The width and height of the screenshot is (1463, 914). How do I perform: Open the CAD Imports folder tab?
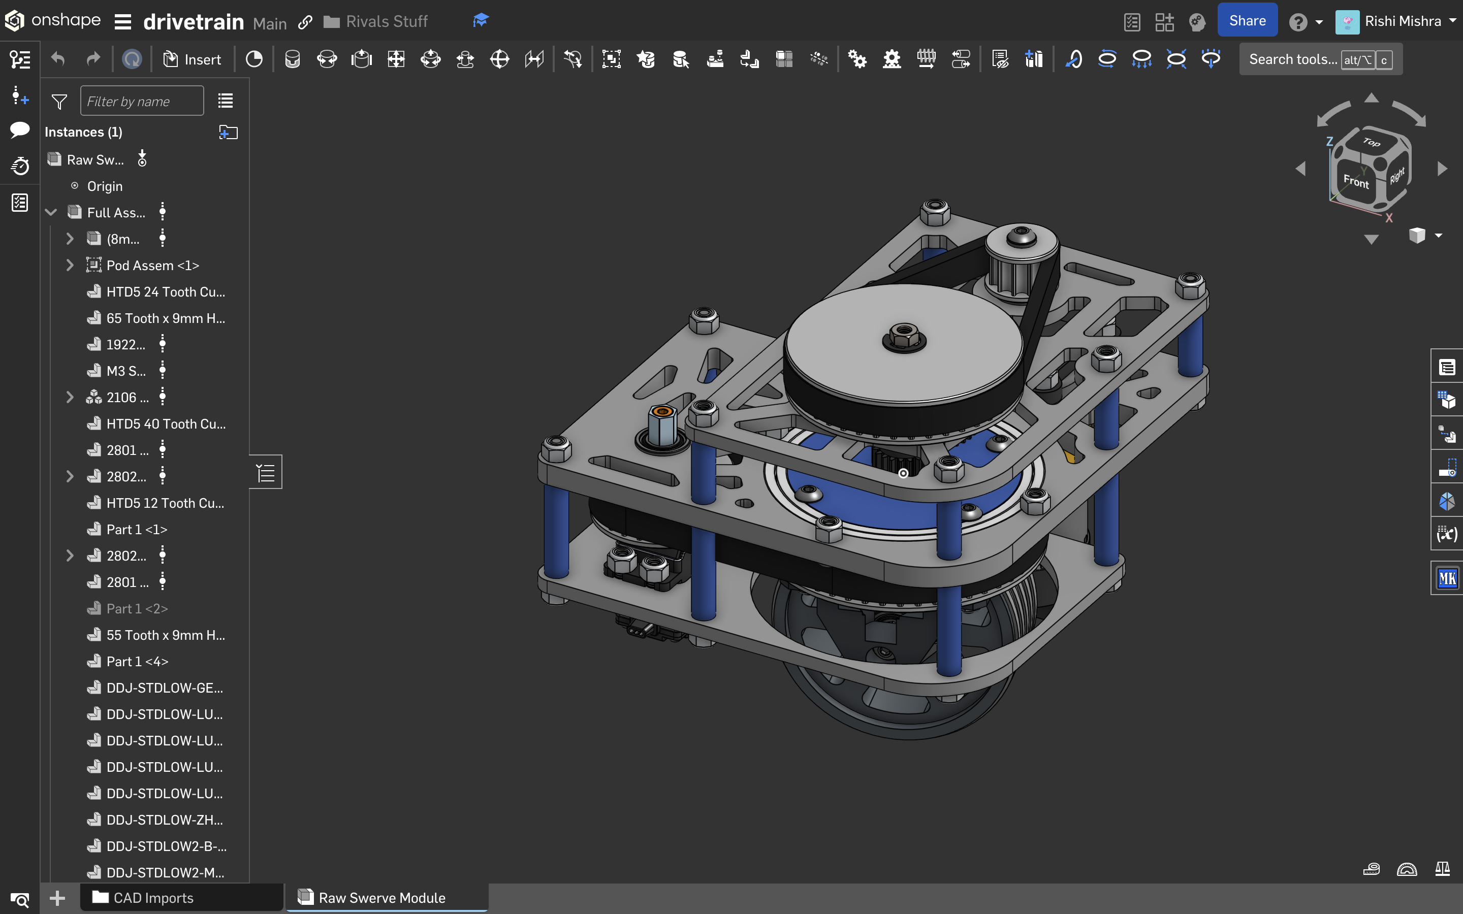tap(153, 898)
